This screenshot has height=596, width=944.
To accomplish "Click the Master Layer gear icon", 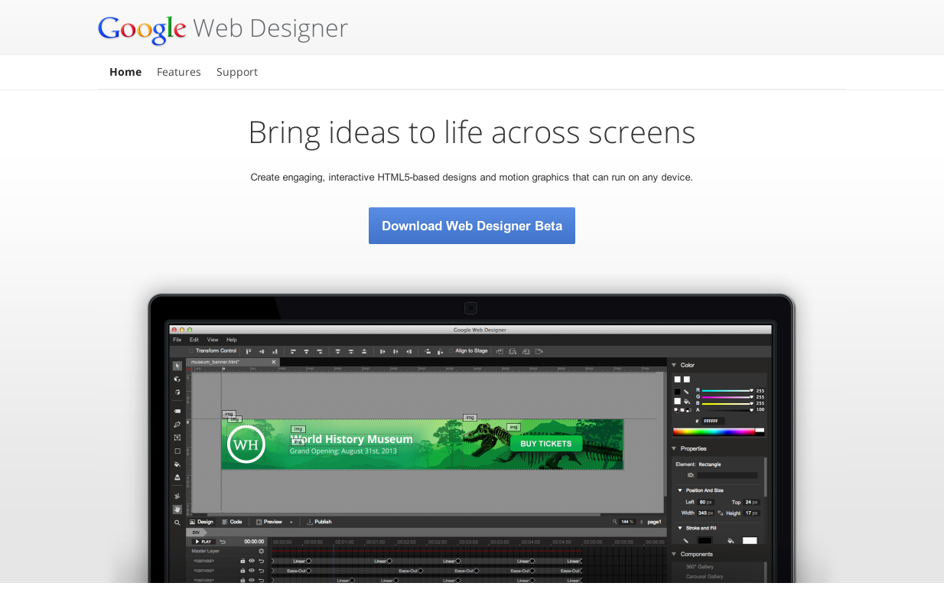I will point(262,551).
